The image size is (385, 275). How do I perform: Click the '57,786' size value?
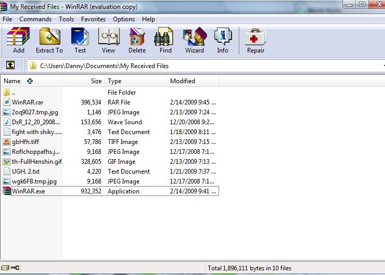click(x=93, y=142)
